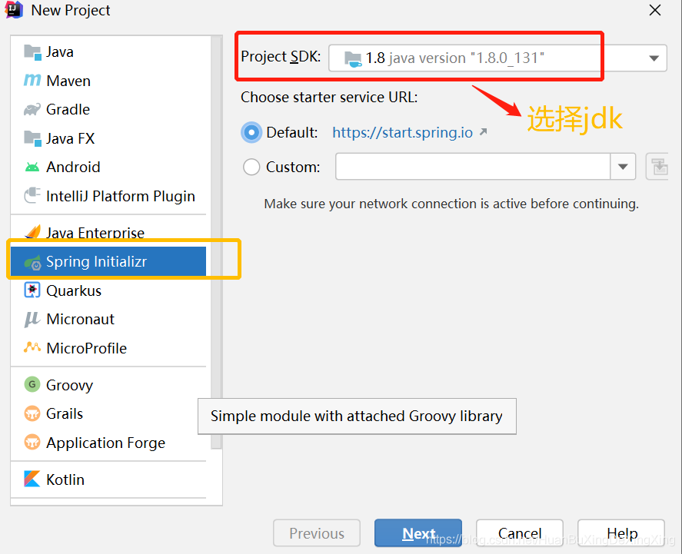Viewport: 682px width, 554px height.
Task: Click the Java project type folder icon
Action: (x=32, y=52)
